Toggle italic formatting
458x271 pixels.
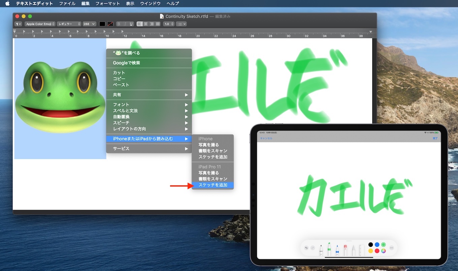point(125,24)
